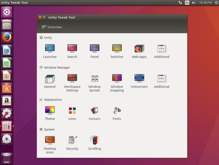Viewport: 219px width, 165px height.
Task: Open Scrolling system settings
Action: click(x=94, y=140)
